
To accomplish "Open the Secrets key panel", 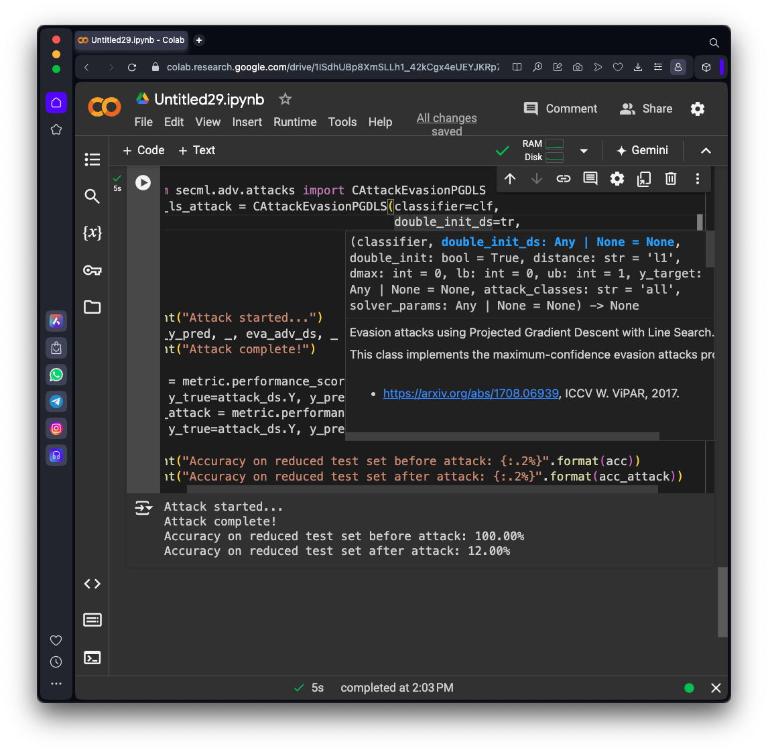I will pyautogui.click(x=92, y=270).
